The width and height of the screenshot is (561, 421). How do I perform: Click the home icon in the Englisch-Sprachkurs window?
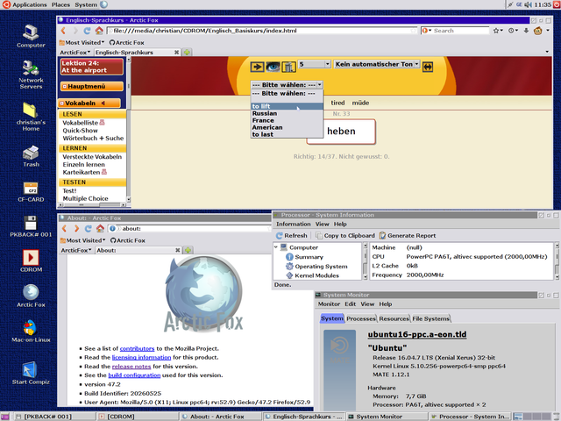point(99,31)
